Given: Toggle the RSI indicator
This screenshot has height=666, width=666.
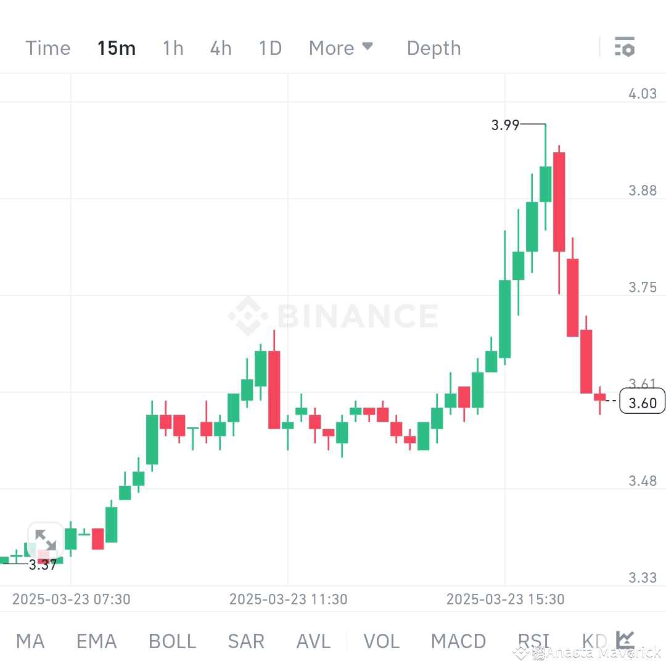Looking at the screenshot, I should pos(533,641).
